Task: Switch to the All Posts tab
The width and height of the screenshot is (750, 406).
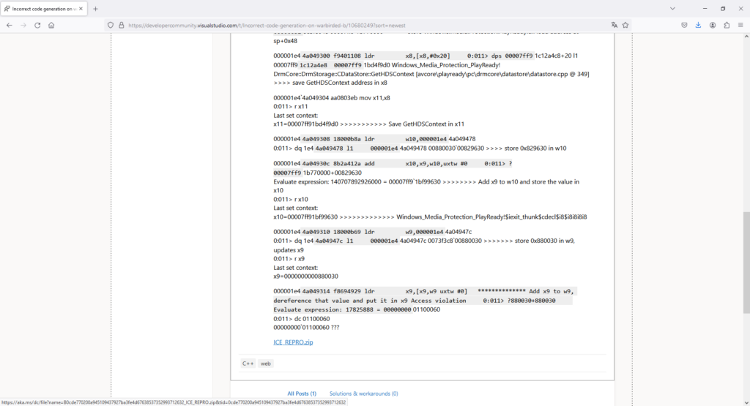Action: coord(302,393)
